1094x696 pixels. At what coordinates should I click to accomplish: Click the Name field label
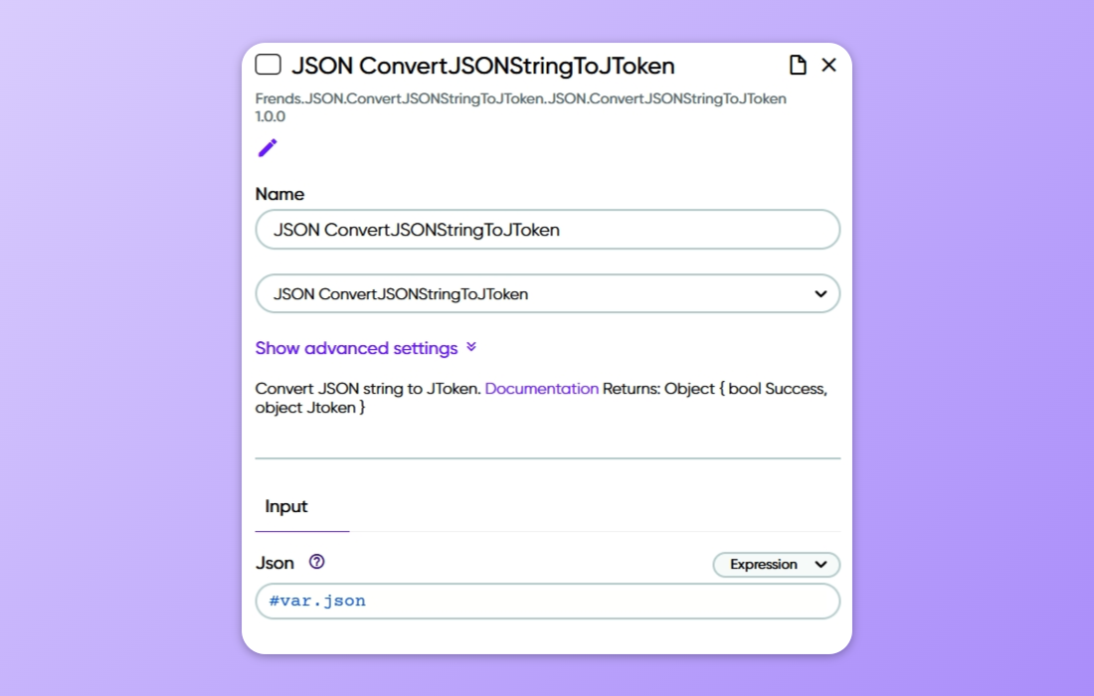pos(279,194)
